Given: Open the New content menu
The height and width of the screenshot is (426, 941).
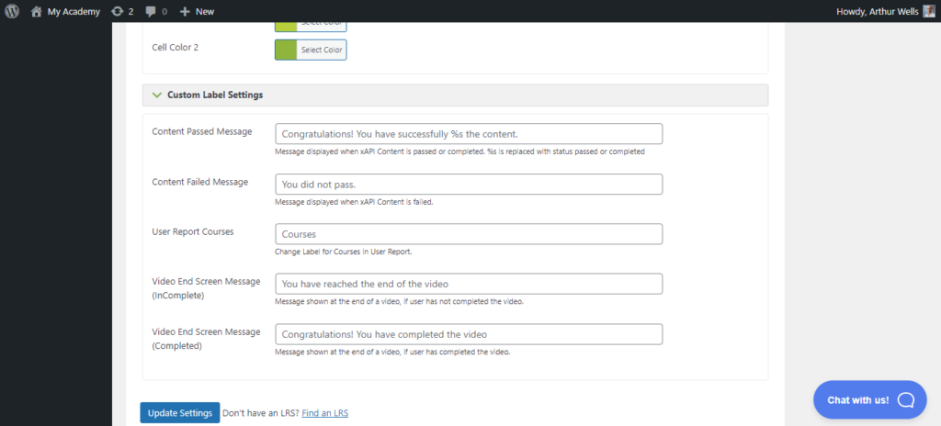Looking at the screenshot, I should point(197,11).
